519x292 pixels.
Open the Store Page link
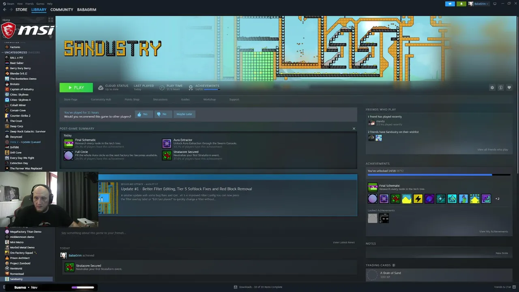tap(71, 99)
